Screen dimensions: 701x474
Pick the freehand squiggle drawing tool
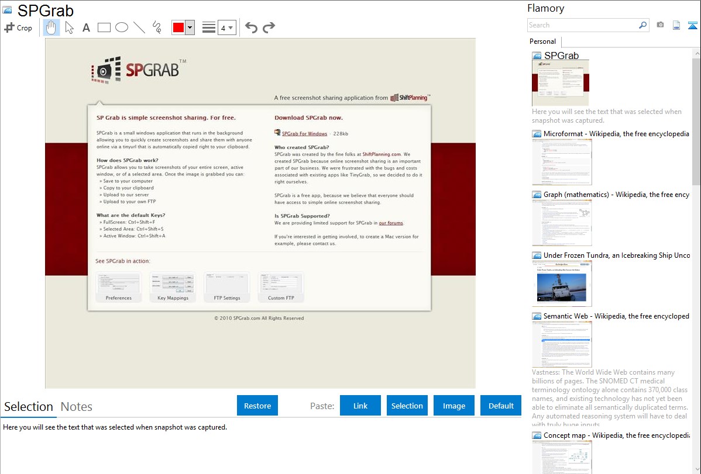157,27
